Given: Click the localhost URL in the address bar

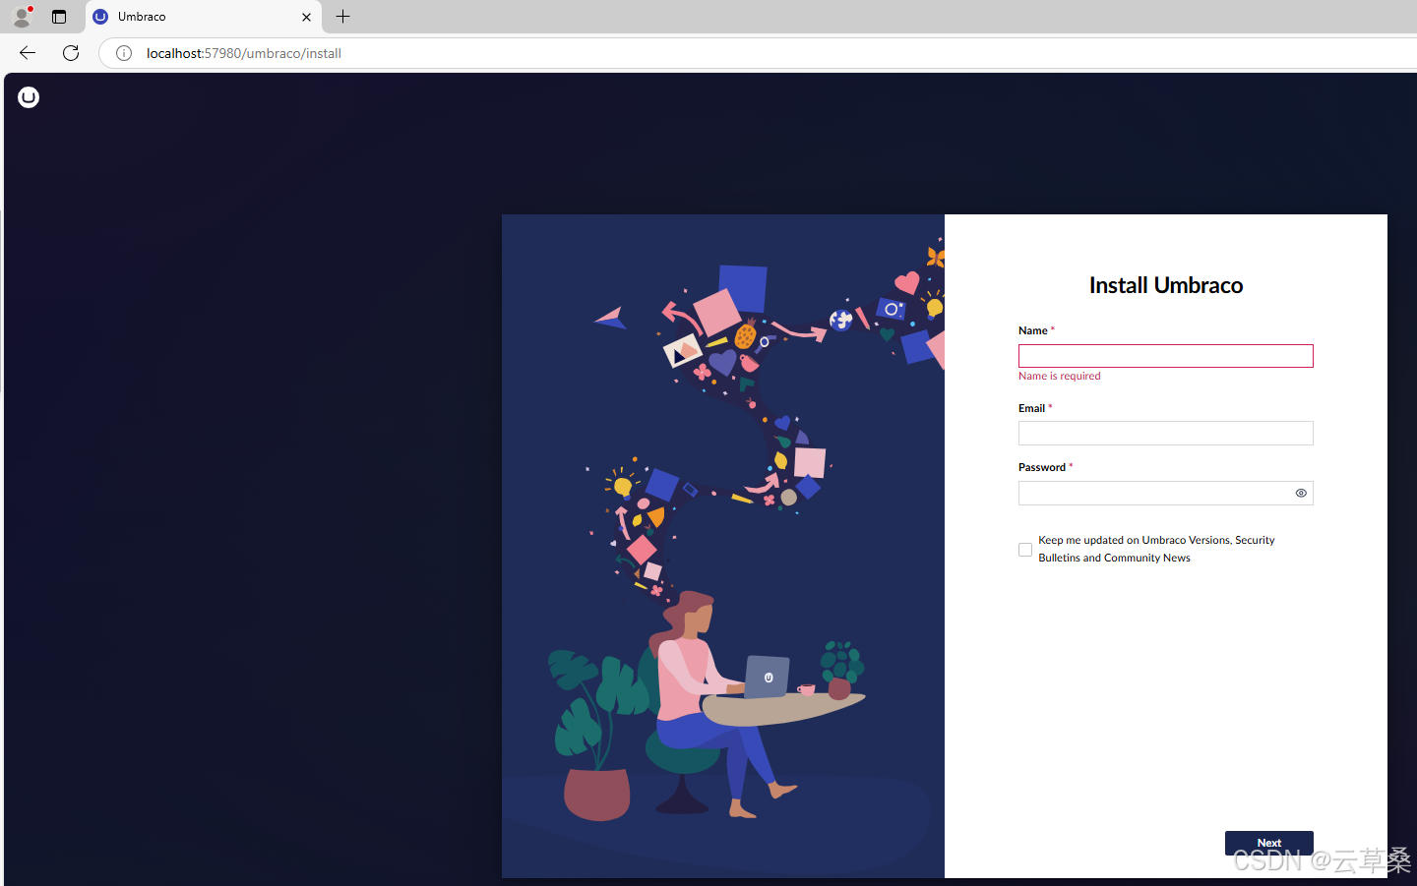Looking at the screenshot, I should pyautogui.click(x=244, y=53).
